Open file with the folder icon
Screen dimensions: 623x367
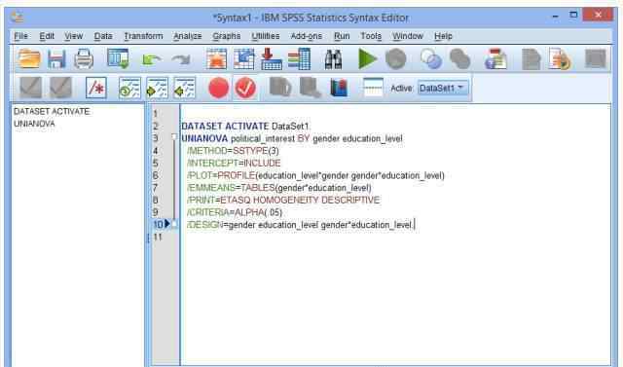[29, 58]
